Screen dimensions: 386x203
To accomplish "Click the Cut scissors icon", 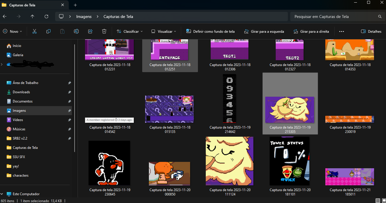I will (35, 31).
